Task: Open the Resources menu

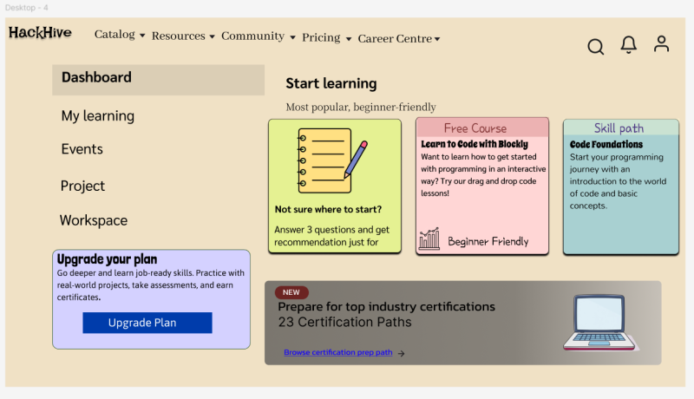Action: pos(179,36)
